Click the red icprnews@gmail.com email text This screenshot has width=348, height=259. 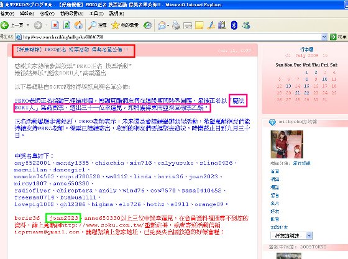pos(47,232)
